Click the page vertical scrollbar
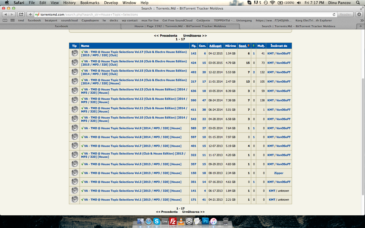The width and height of the screenshot is (365, 228). 363,137
